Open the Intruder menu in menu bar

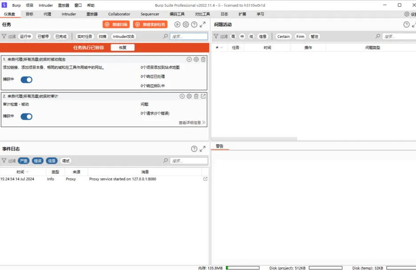tap(46, 5)
